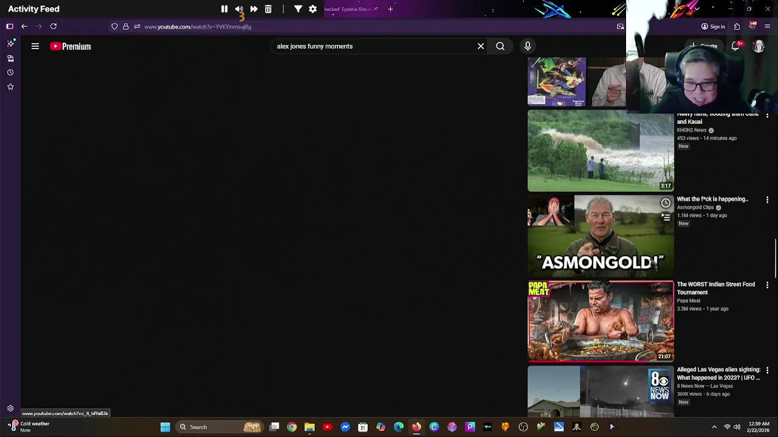
Task: Reload the current YouTube page
Action: click(53, 26)
